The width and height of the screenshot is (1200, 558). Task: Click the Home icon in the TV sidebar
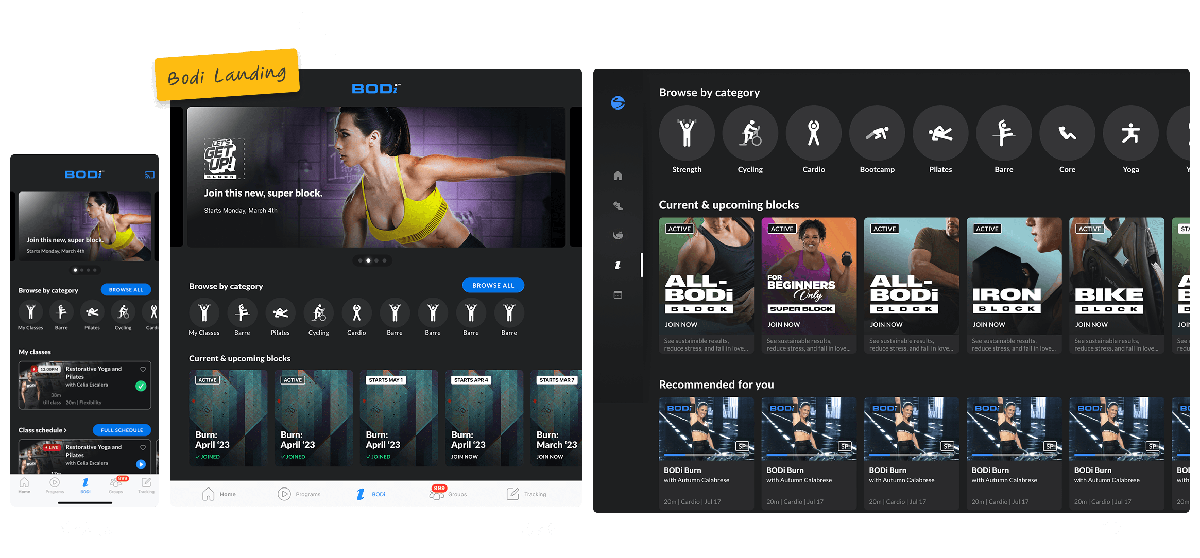[x=618, y=176]
